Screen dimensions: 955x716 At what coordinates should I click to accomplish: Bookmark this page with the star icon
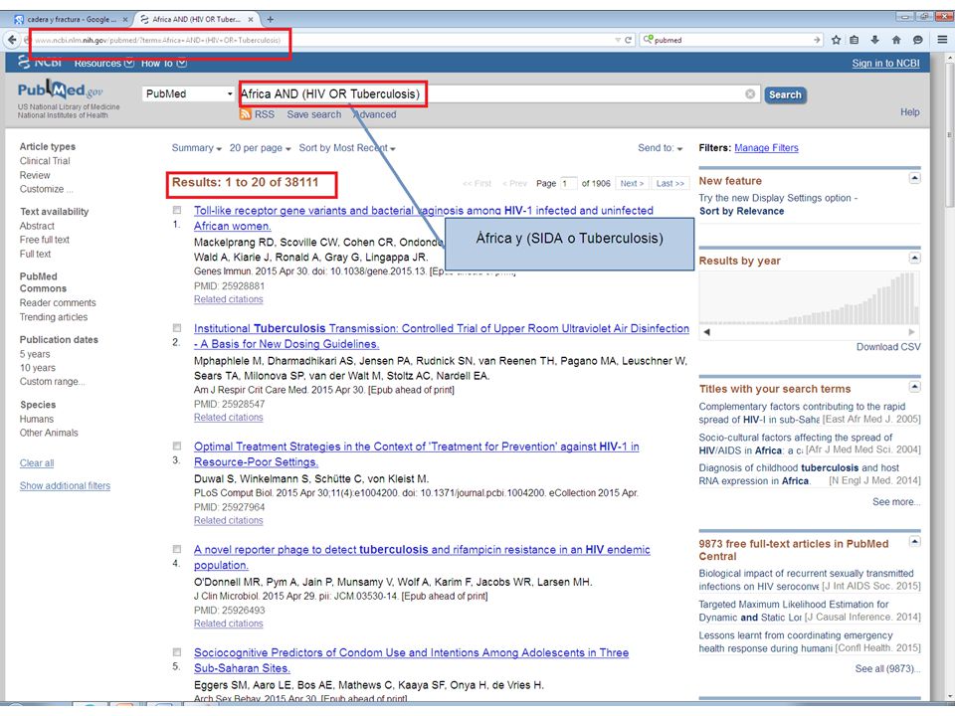[x=836, y=40]
